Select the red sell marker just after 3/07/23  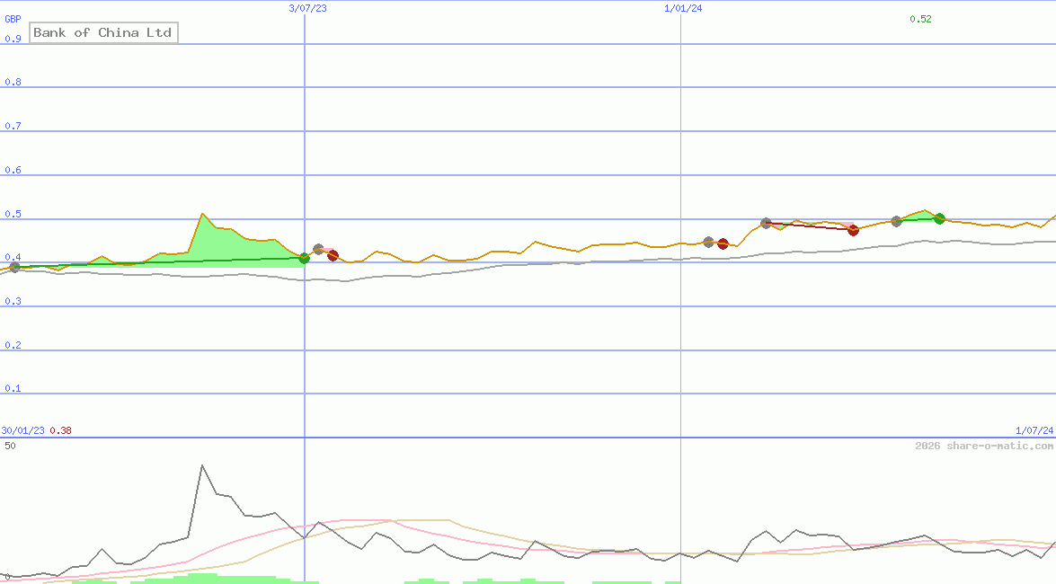coord(333,255)
